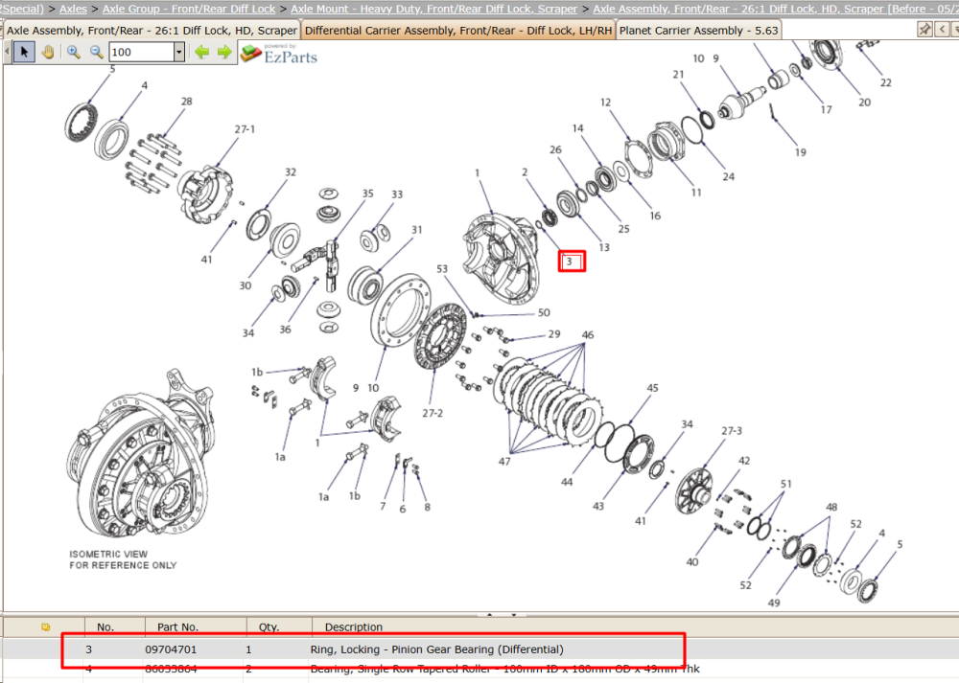Follow the Axles breadcrumb link
The image size is (959, 683).
tap(73, 9)
